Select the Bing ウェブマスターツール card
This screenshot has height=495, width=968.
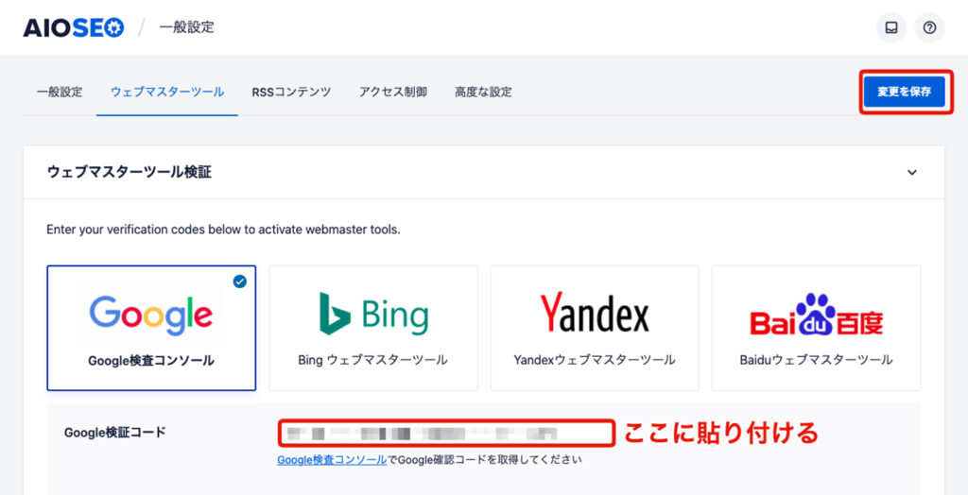tap(373, 329)
